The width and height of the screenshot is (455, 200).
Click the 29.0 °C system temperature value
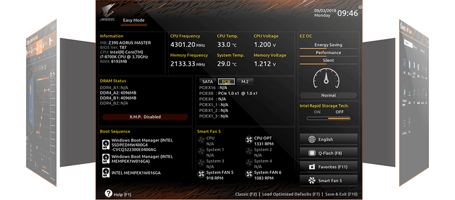[x=227, y=64]
